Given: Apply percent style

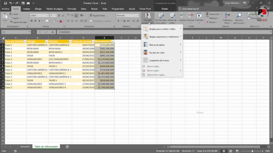Looking at the screenshot, I should [124, 21].
